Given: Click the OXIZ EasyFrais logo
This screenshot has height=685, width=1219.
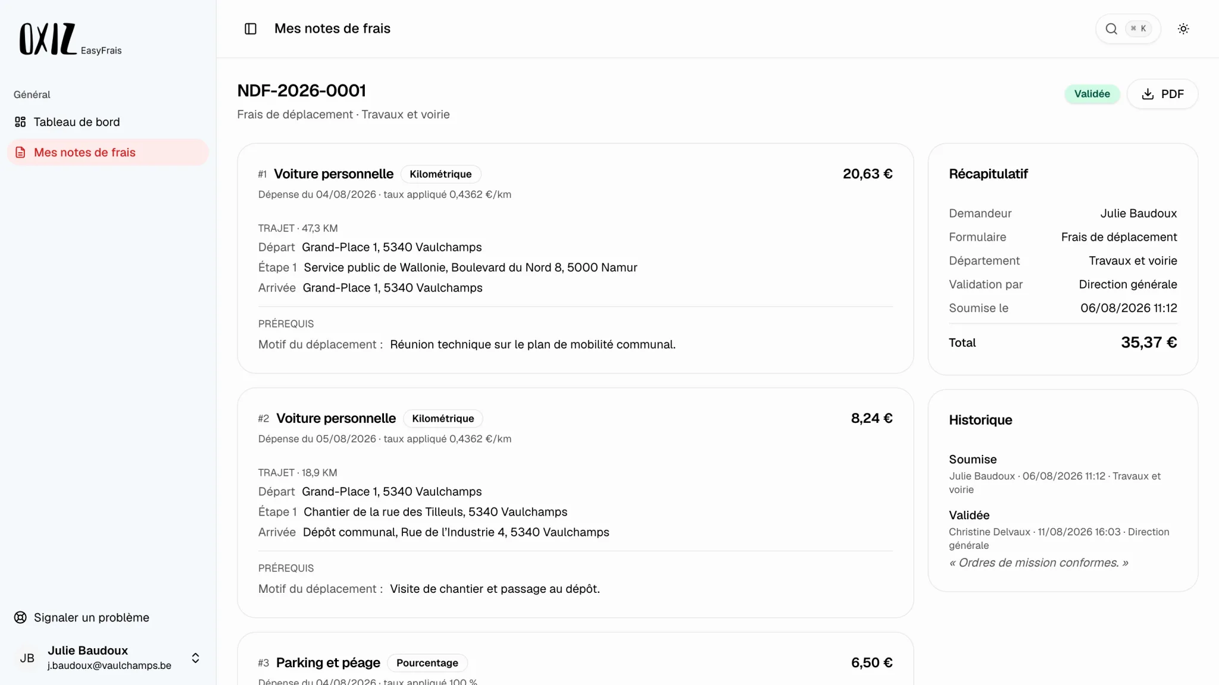Looking at the screenshot, I should click(x=70, y=39).
